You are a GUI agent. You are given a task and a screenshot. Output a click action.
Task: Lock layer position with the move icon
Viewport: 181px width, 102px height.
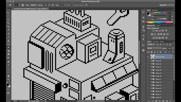(158, 52)
